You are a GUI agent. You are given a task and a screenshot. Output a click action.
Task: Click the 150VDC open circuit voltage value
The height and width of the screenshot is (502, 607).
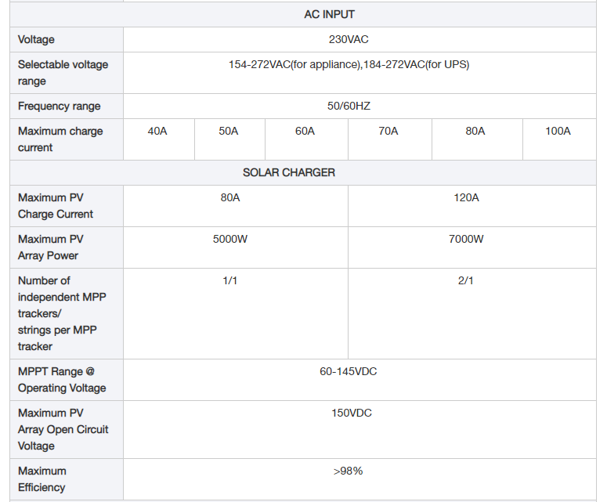pos(352,413)
